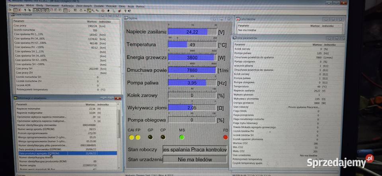Open the Jezyk language menu
This screenshot has width=382, height=176.
131,7
